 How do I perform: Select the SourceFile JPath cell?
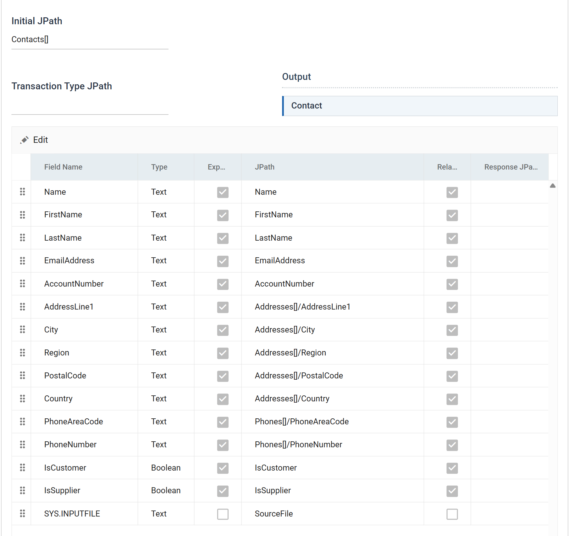[333, 514]
